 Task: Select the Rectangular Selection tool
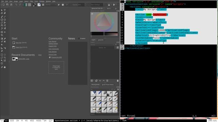coord(2,55)
